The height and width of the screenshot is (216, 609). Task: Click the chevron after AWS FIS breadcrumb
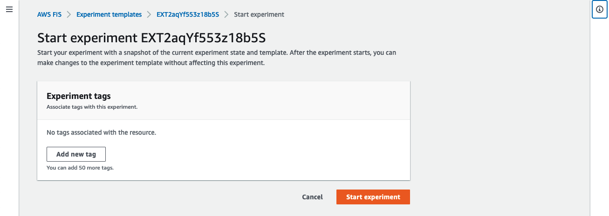(69, 14)
